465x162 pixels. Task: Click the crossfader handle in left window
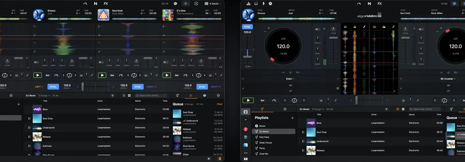pyautogui.click(x=83, y=87)
